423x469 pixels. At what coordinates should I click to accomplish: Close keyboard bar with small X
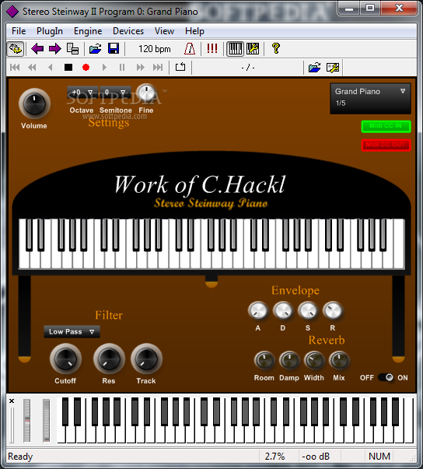12,401
